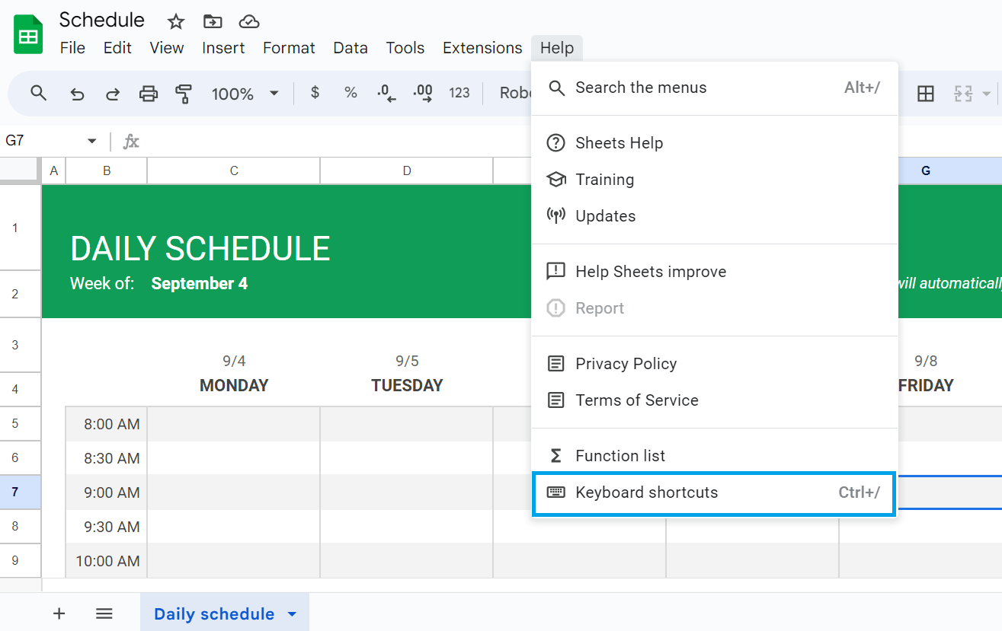This screenshot has height=631, width=1002.
Task: Increase decimal places
Action: (x=423, y=93)
